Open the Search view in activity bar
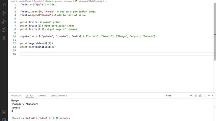This screenshot has width=216, height=121. click(x=4, y=5)
